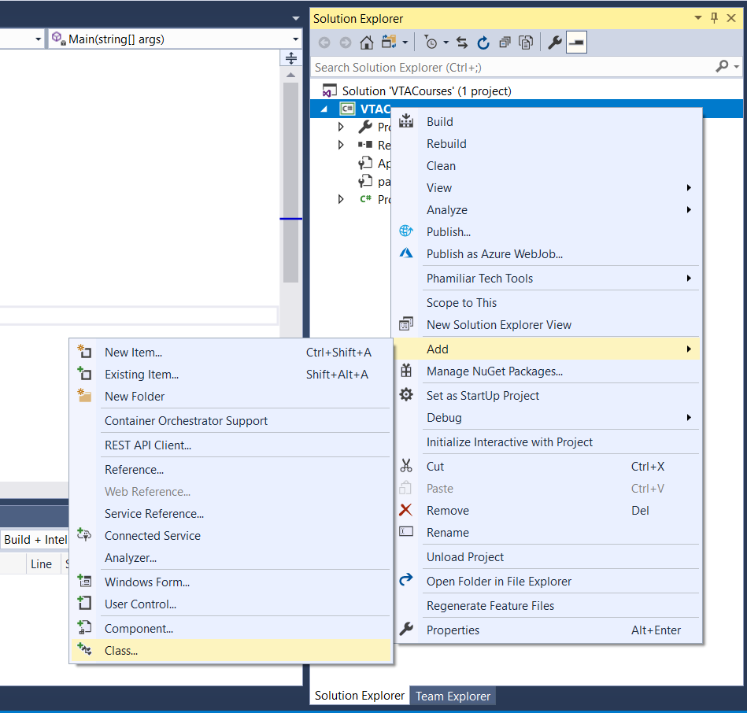This screenshot has width=747, height=713.
Task: Pin the Solution Explorer panel with Auto Hide
Action: click(714, 18)
